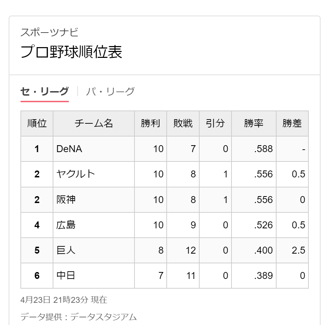Click the 勝差 column header
The width and height of the screenshot is (332, 325).
pos(292,123)
